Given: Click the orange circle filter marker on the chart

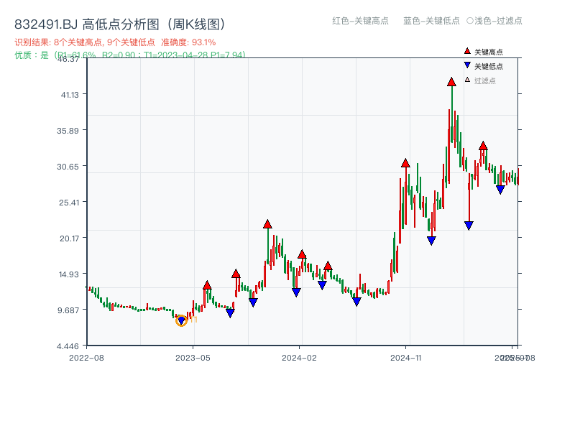Looking at the screenshot, I should (x=182, y=320).
